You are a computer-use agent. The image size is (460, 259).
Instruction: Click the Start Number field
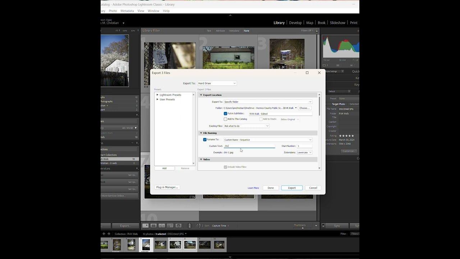click(x=304, y=146)
